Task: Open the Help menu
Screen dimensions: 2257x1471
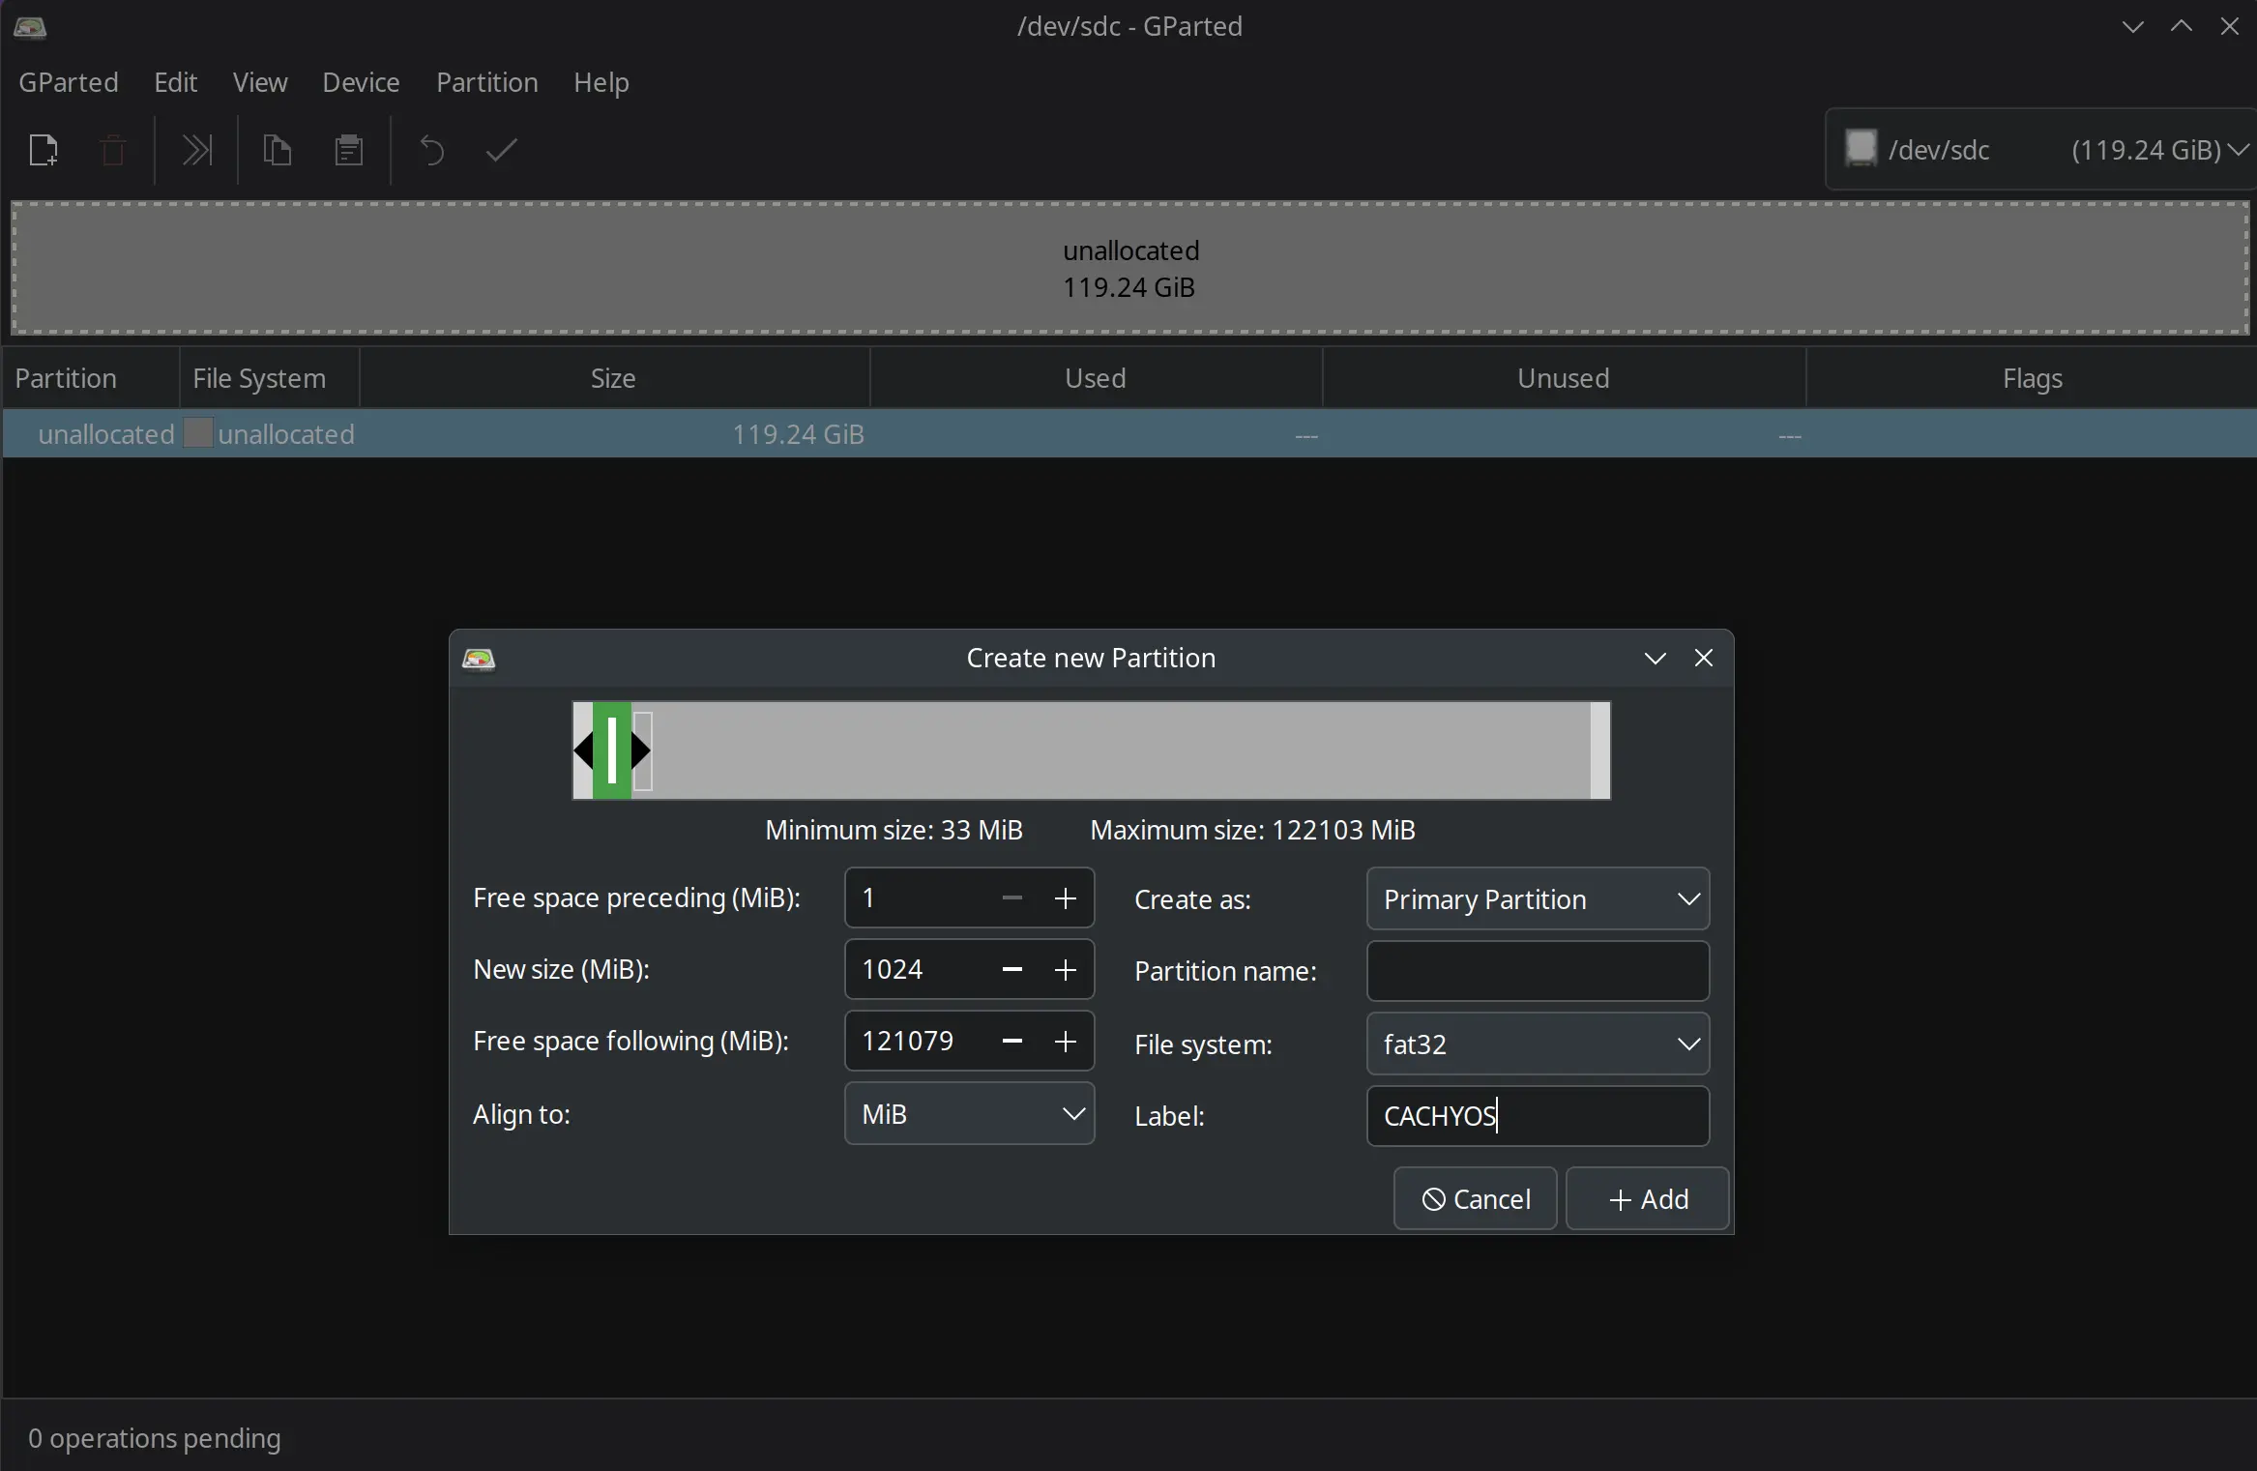Action: point(601,82)
